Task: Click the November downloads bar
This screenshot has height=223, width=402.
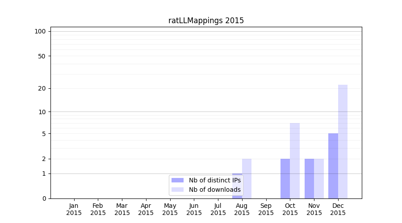Action: pyautogui.click(x=319, y=178)
